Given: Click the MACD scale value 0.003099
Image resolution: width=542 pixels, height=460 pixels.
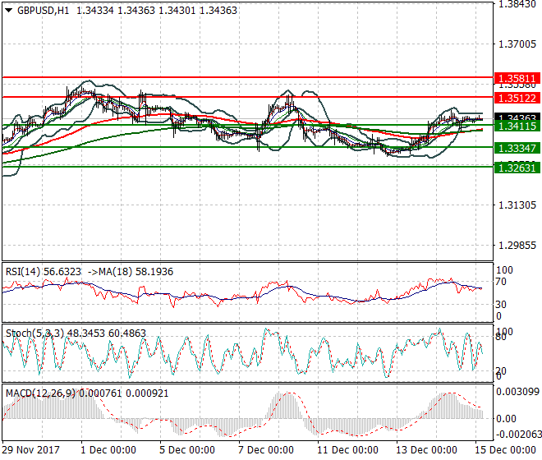Looking at the screenshot, I should coord(517,392).
